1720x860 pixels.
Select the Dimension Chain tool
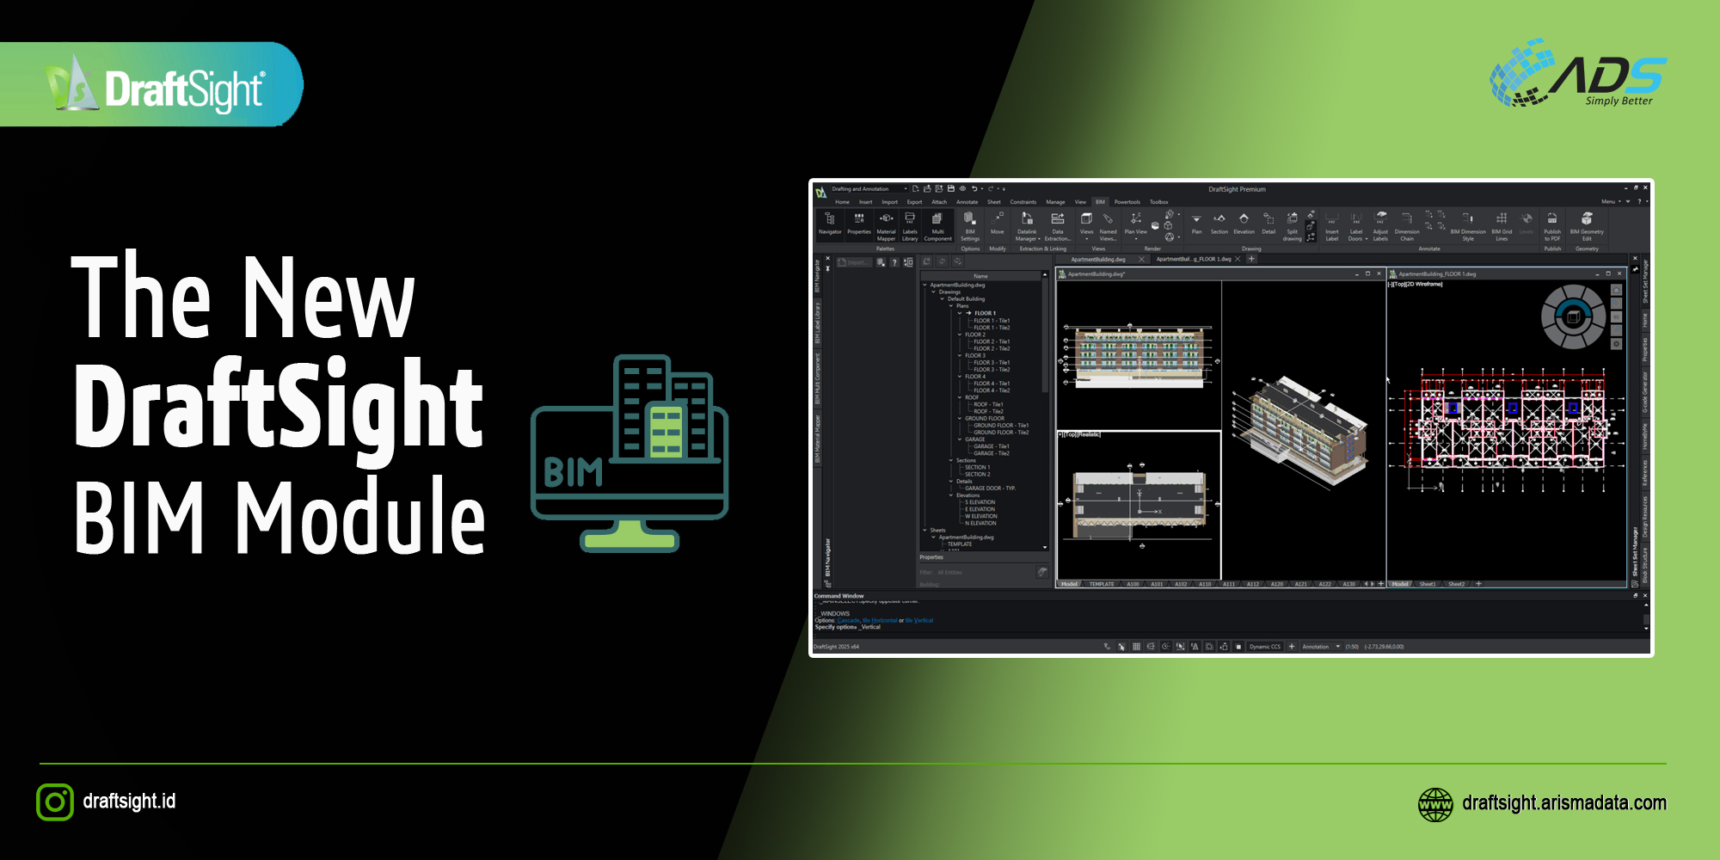[1407, 226]
